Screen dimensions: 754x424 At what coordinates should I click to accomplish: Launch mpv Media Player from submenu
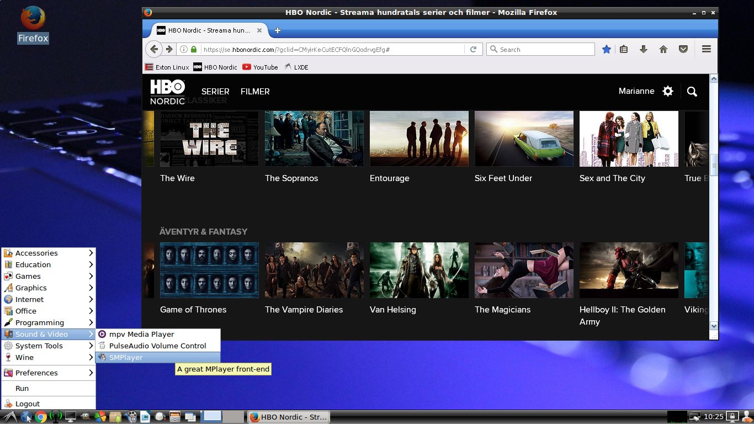[158, 334]
